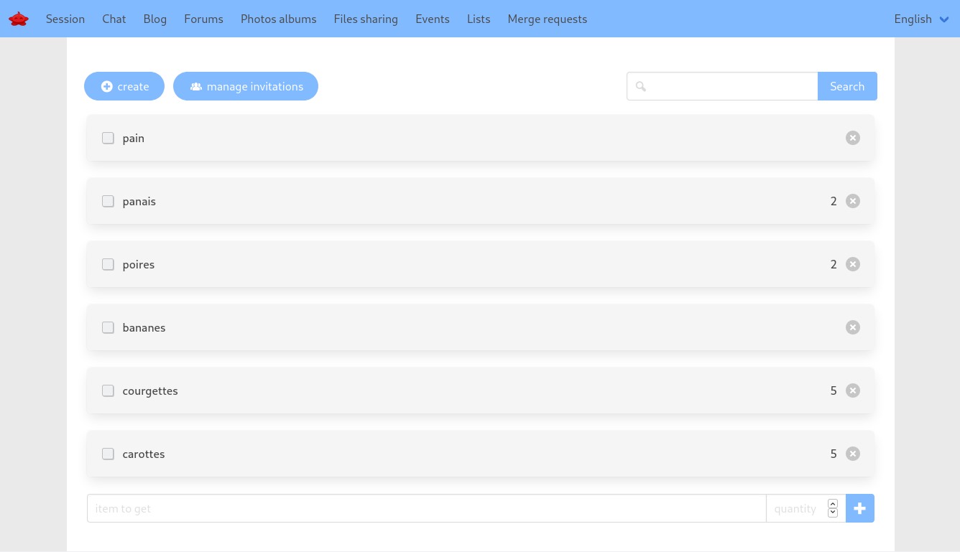
Task: Open the Blog section
Action: point(155,19)
